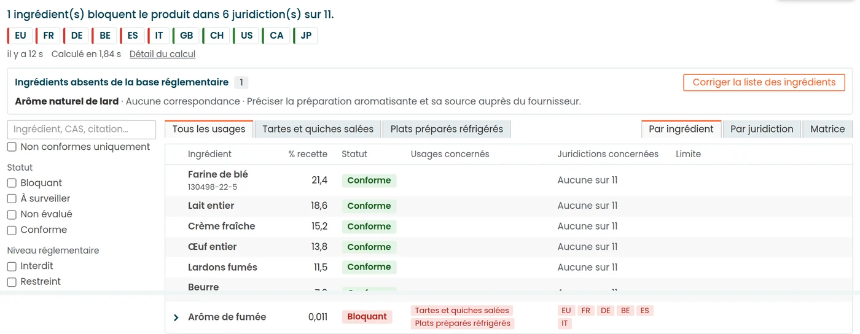This screenshot has height=334, width=860.
Task: Select the BE jurisdiction chip at top
Action: coord(104,36)
